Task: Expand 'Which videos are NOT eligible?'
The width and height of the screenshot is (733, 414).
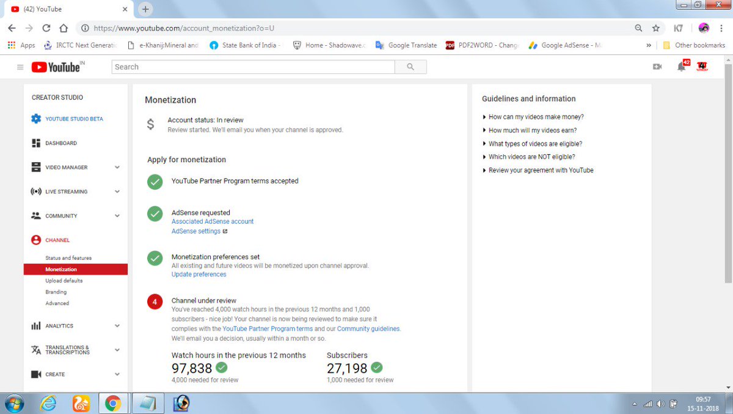Action: [528, 157]
